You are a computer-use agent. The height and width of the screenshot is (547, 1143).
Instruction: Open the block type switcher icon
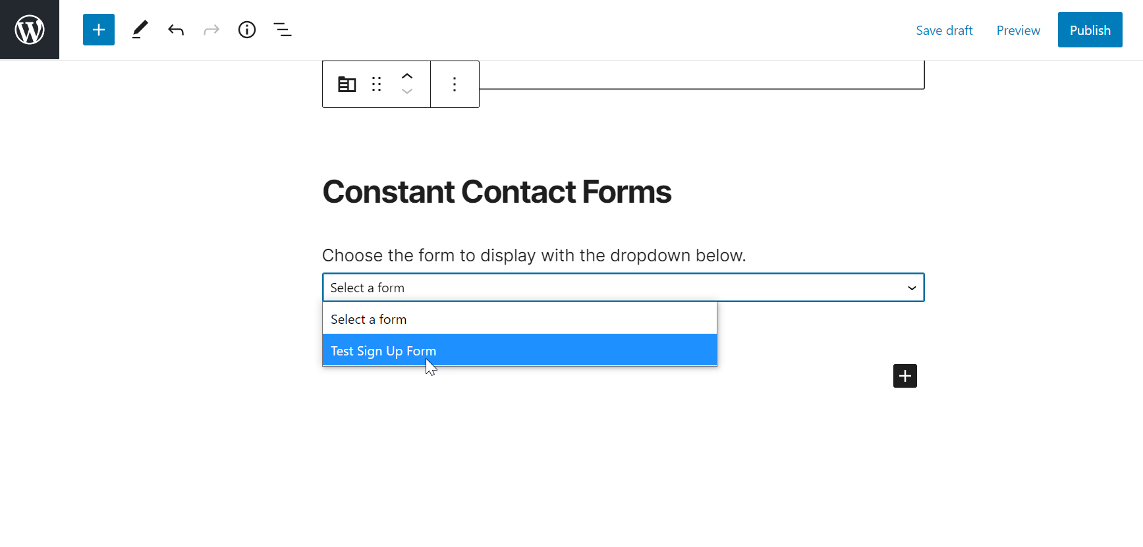coord(346,84)
